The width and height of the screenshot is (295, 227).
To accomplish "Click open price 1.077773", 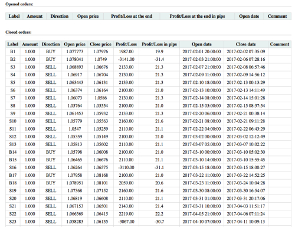I will click(x=75, y=51).
